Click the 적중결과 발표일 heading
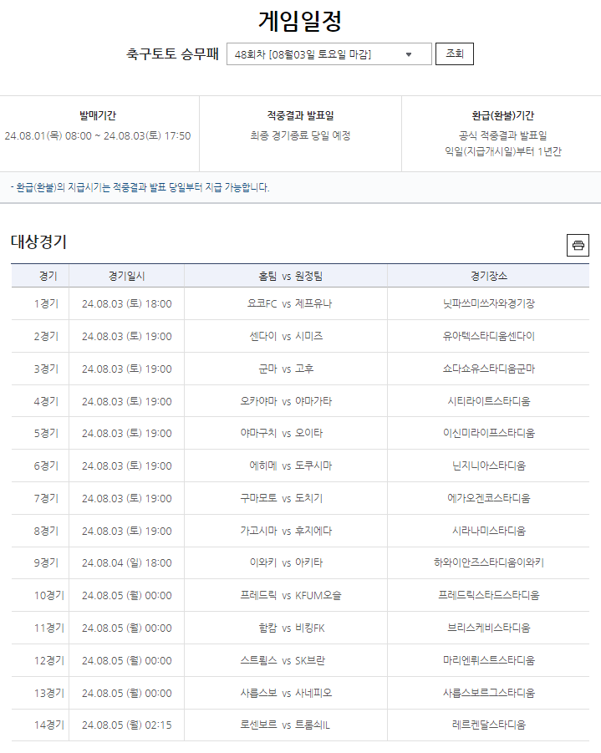Image resolution: width=601 pixels, height=753 pixels. pos(300,115)
